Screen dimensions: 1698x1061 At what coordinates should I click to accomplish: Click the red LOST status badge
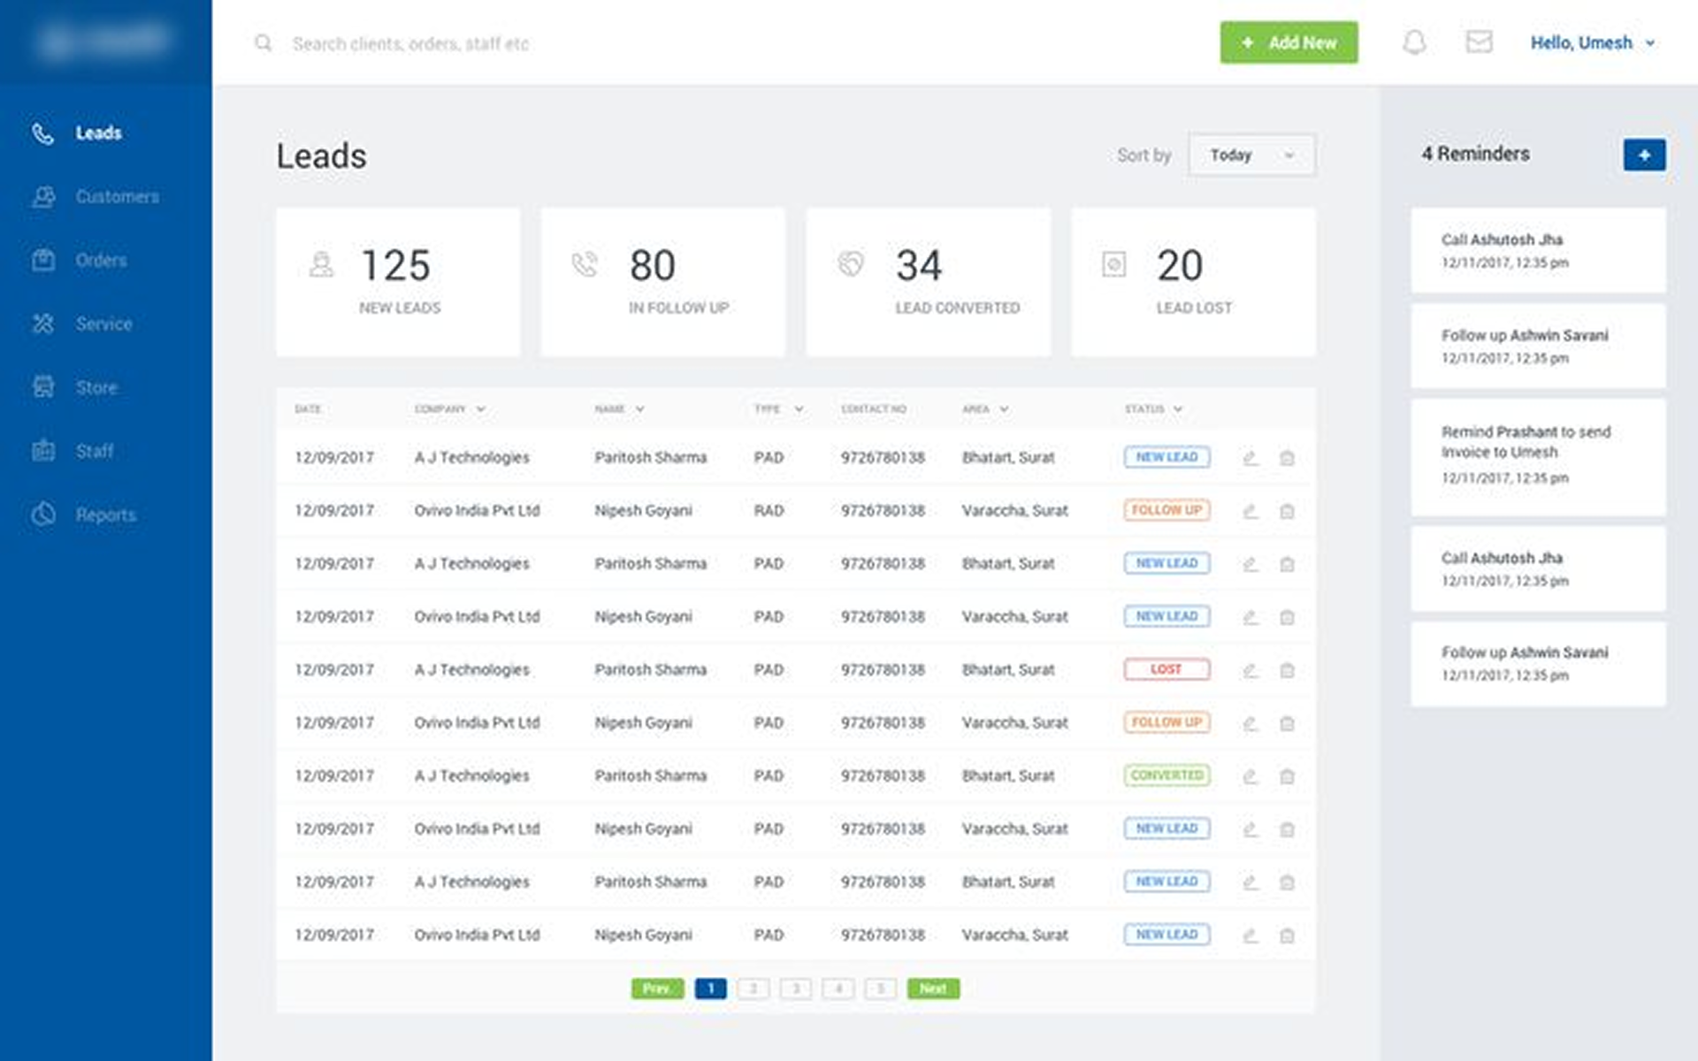(x=1166, y=669)
